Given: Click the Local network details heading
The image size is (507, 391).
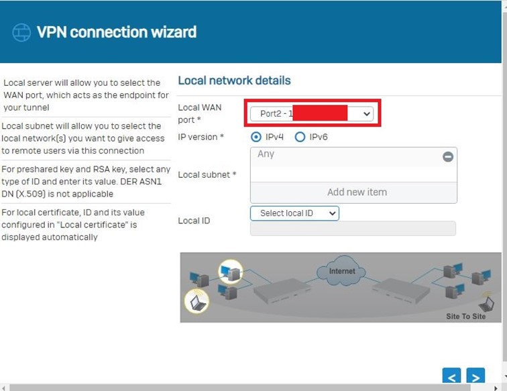Looking at the screenshot, I should click(x=234, y=80).
